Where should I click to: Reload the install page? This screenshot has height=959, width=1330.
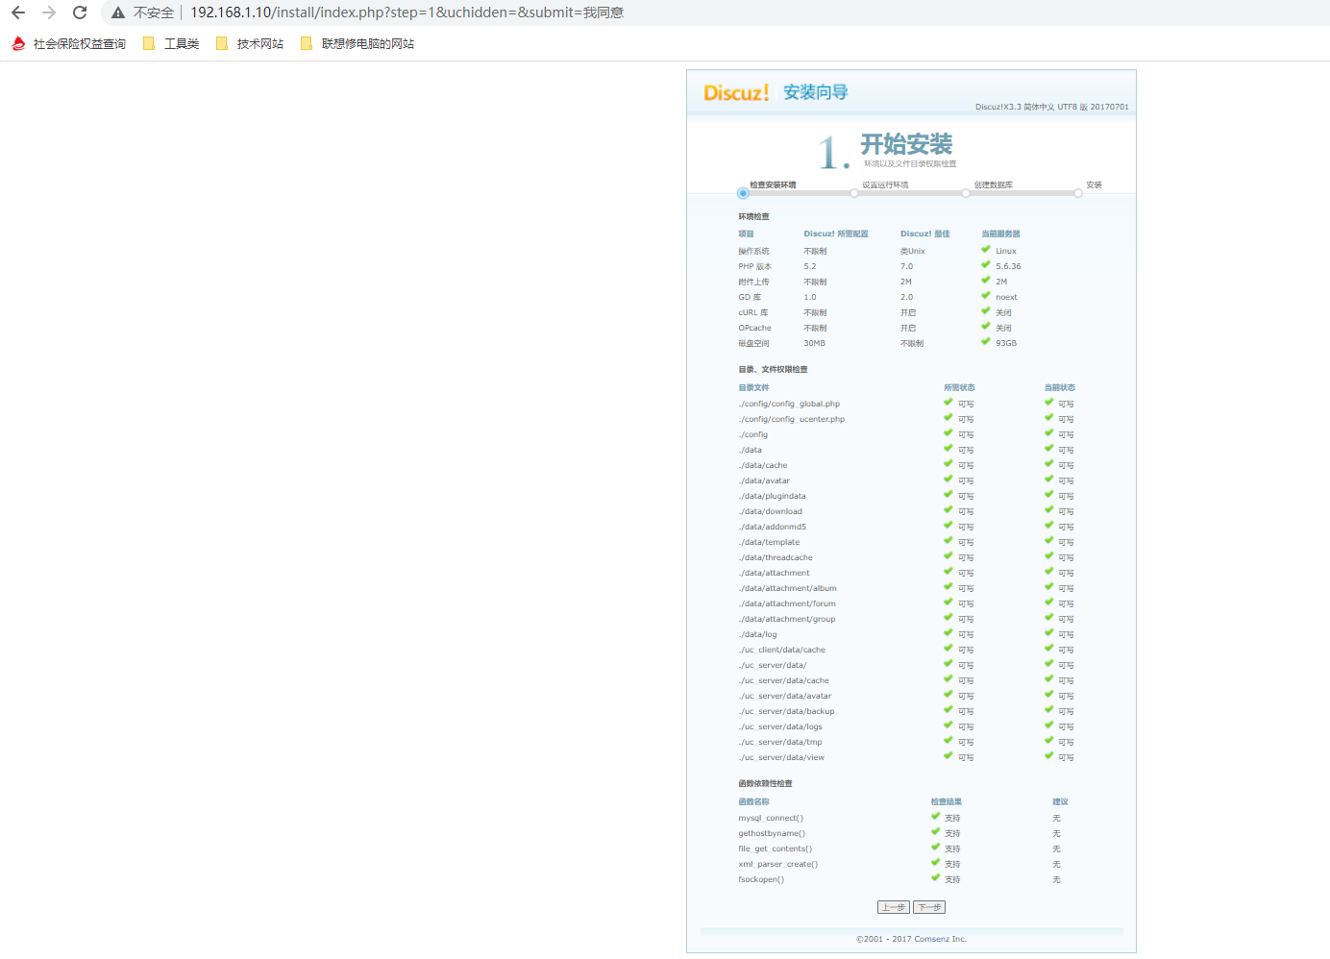[x=80, y=12]
